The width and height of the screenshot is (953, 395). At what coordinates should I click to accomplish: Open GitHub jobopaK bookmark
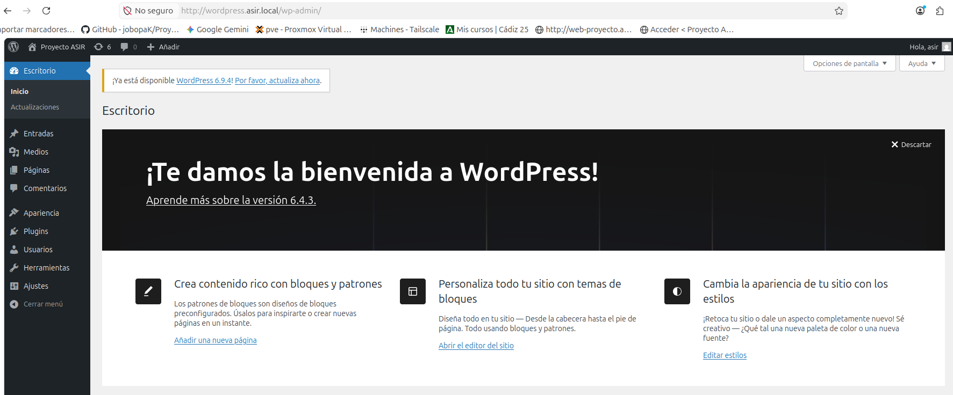click(130, 30)
